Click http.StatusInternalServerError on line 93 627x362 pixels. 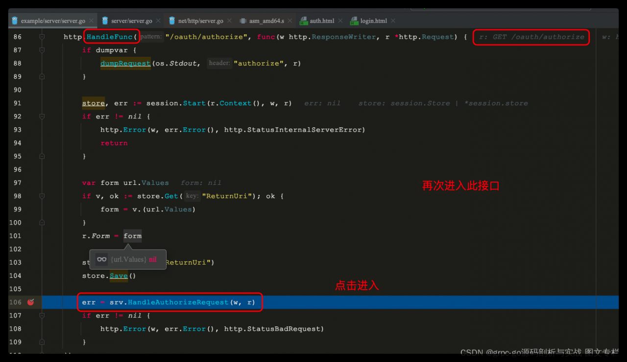pyautogui.click(x=292, y=130)
